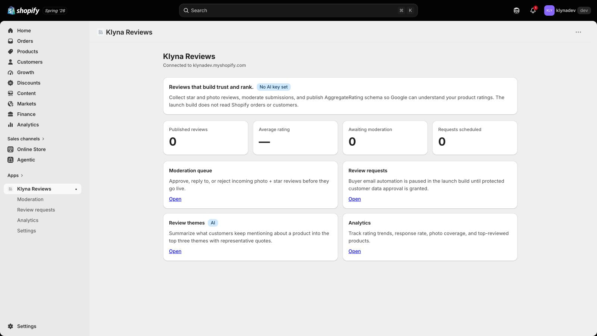
Task: Click the Spring '26 edition badge
Action: (x=55, y=10)
